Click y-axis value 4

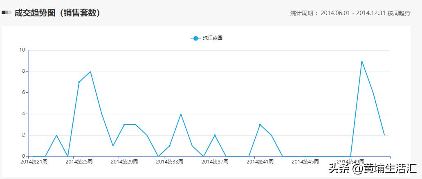pyautogui.click(x=23, y=114)
